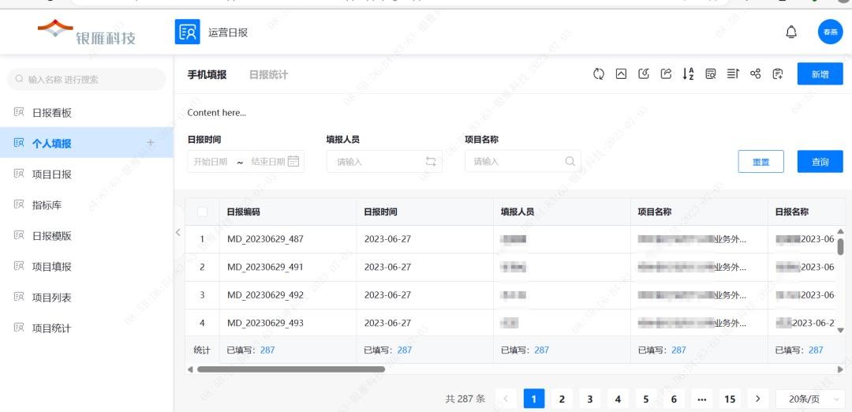
Task: Open the 20条/页 page size dropdown
Action: tap(809, 399)
